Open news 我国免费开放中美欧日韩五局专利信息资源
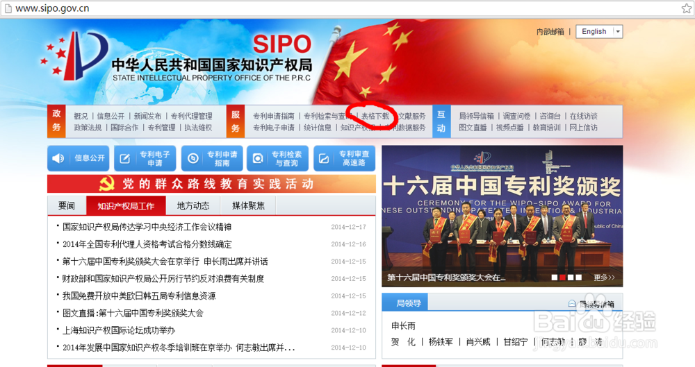 tap(139, 296)
